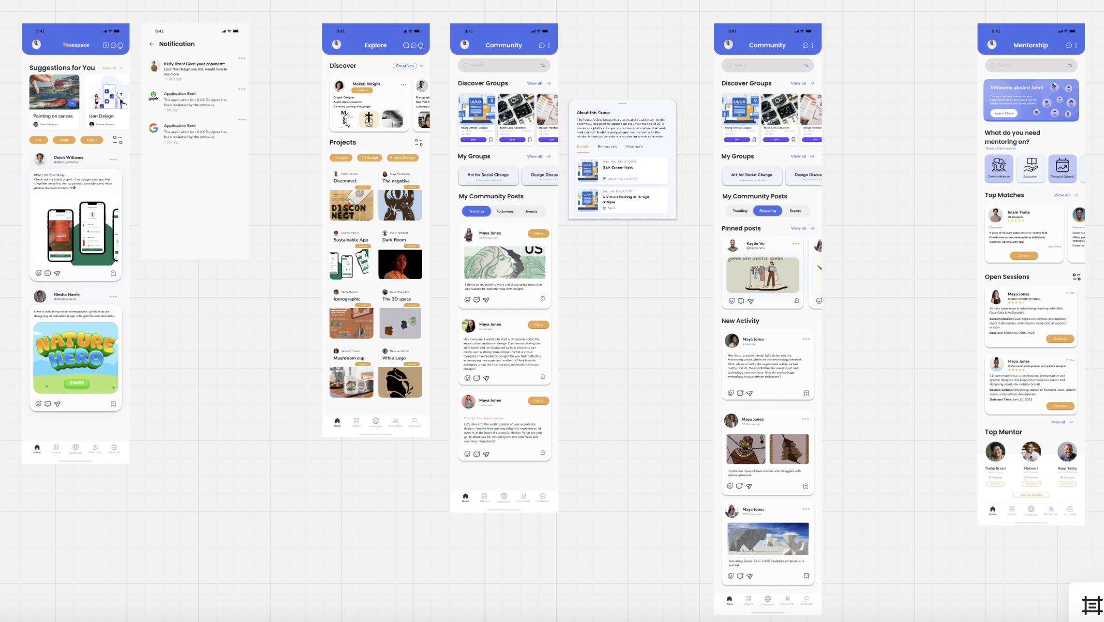
Task: Bookmark the illustration Queen post by Maya Jones
Action: tap(806, 486)
